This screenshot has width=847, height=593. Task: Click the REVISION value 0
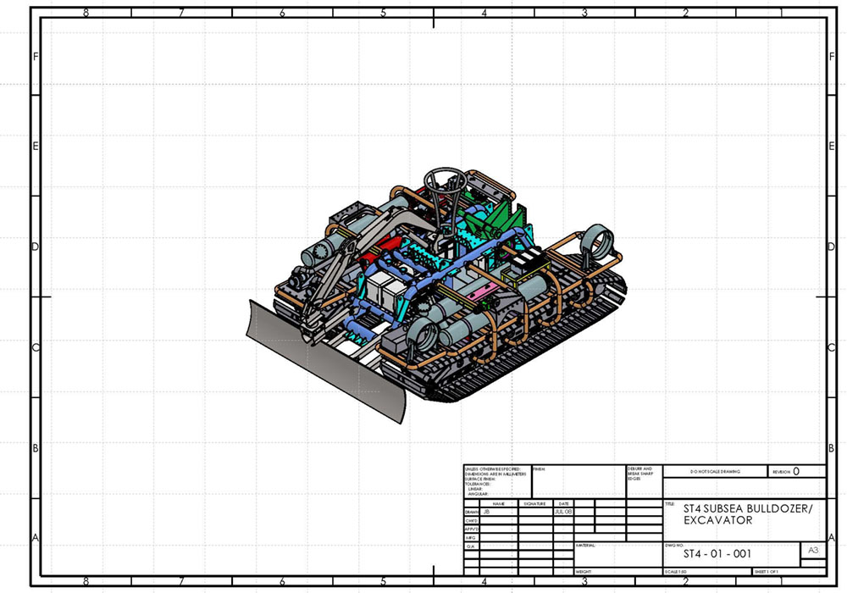click(x=795, y=472)
